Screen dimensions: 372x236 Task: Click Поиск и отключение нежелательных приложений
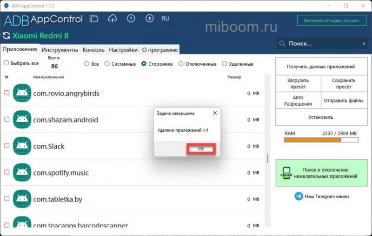point(322,173)
